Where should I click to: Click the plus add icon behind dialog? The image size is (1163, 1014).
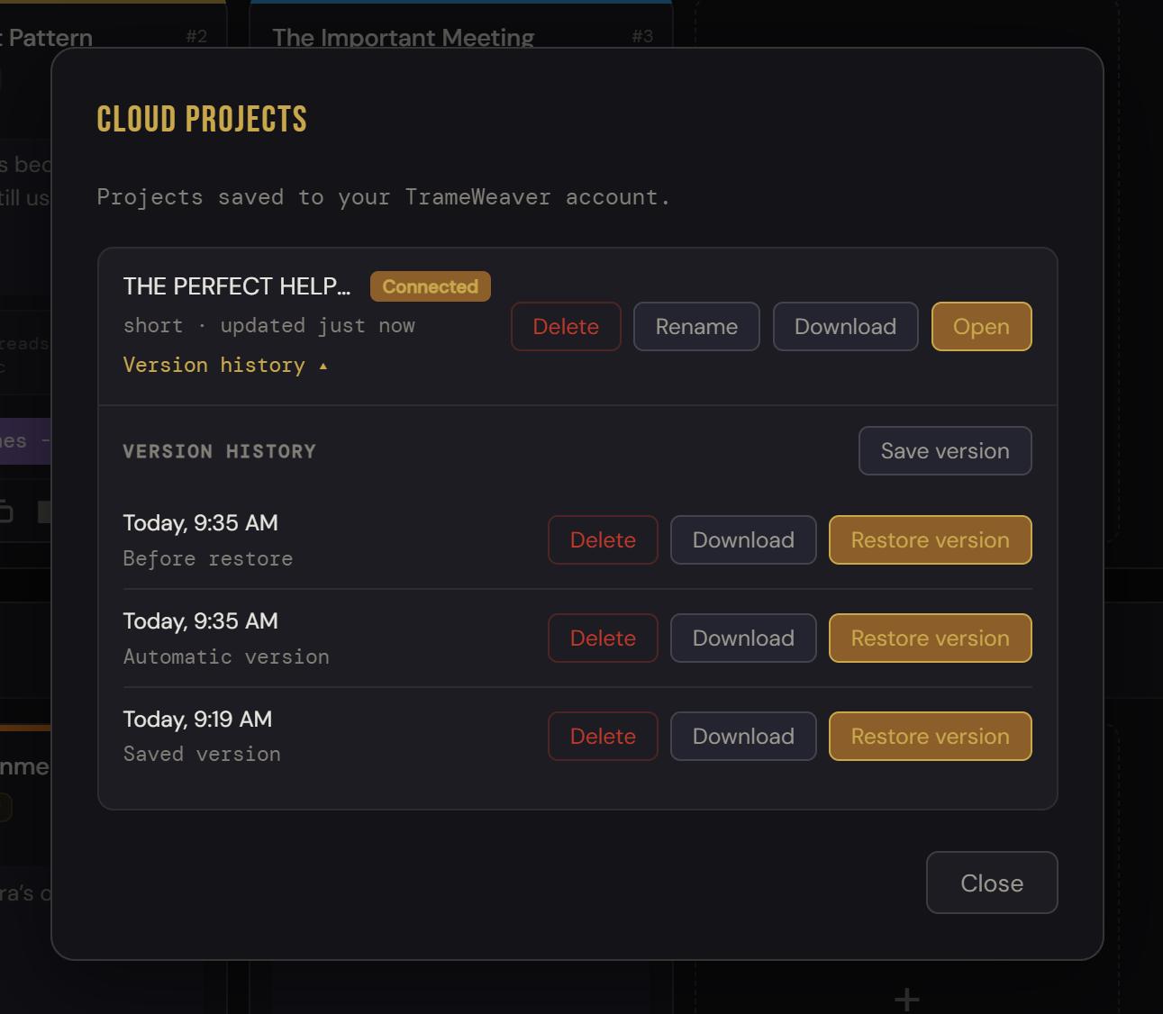(907, 999)
